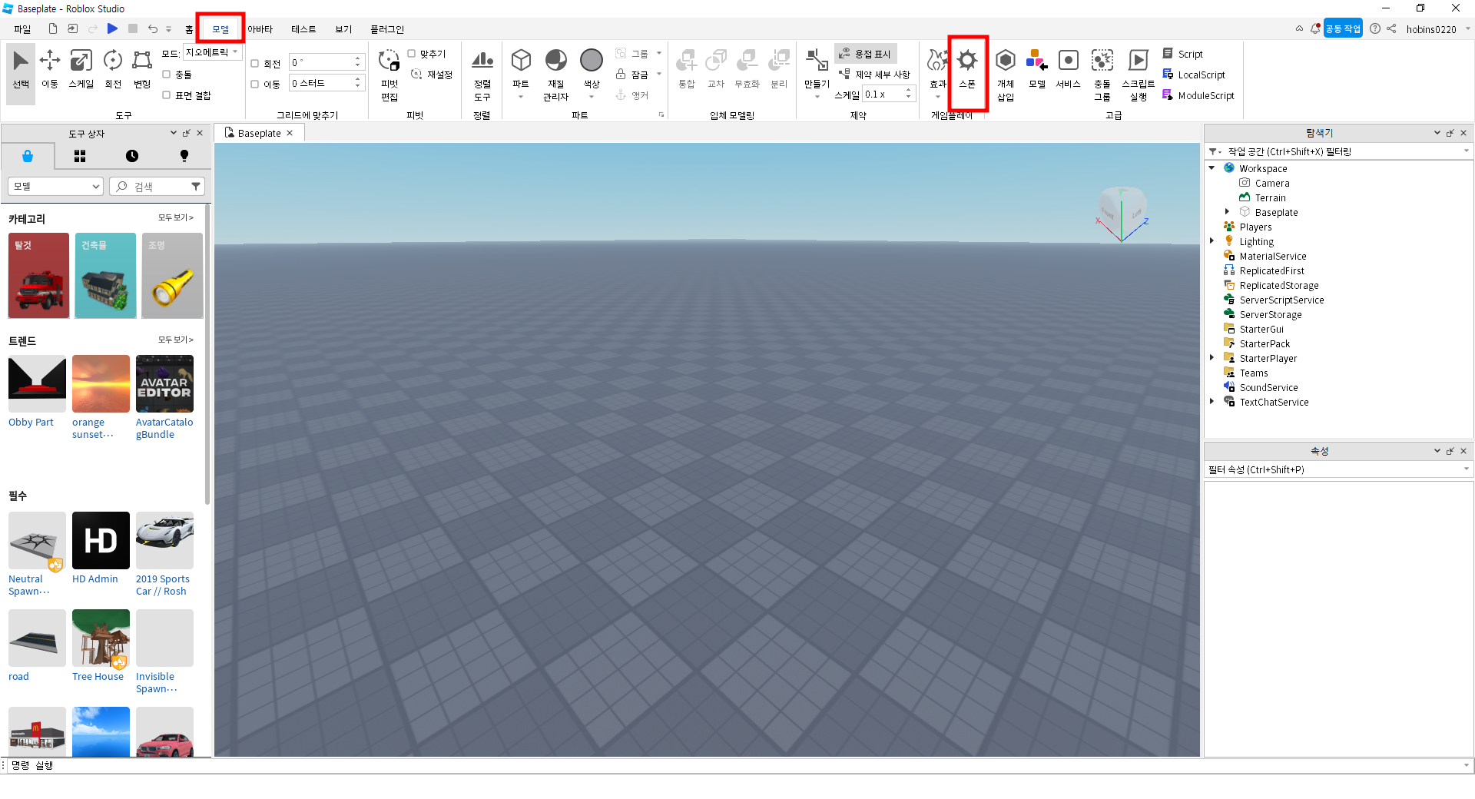Click the new file icon in the quick bar
The height and width of the screenshot is (799, 1475).
(52, 29)
